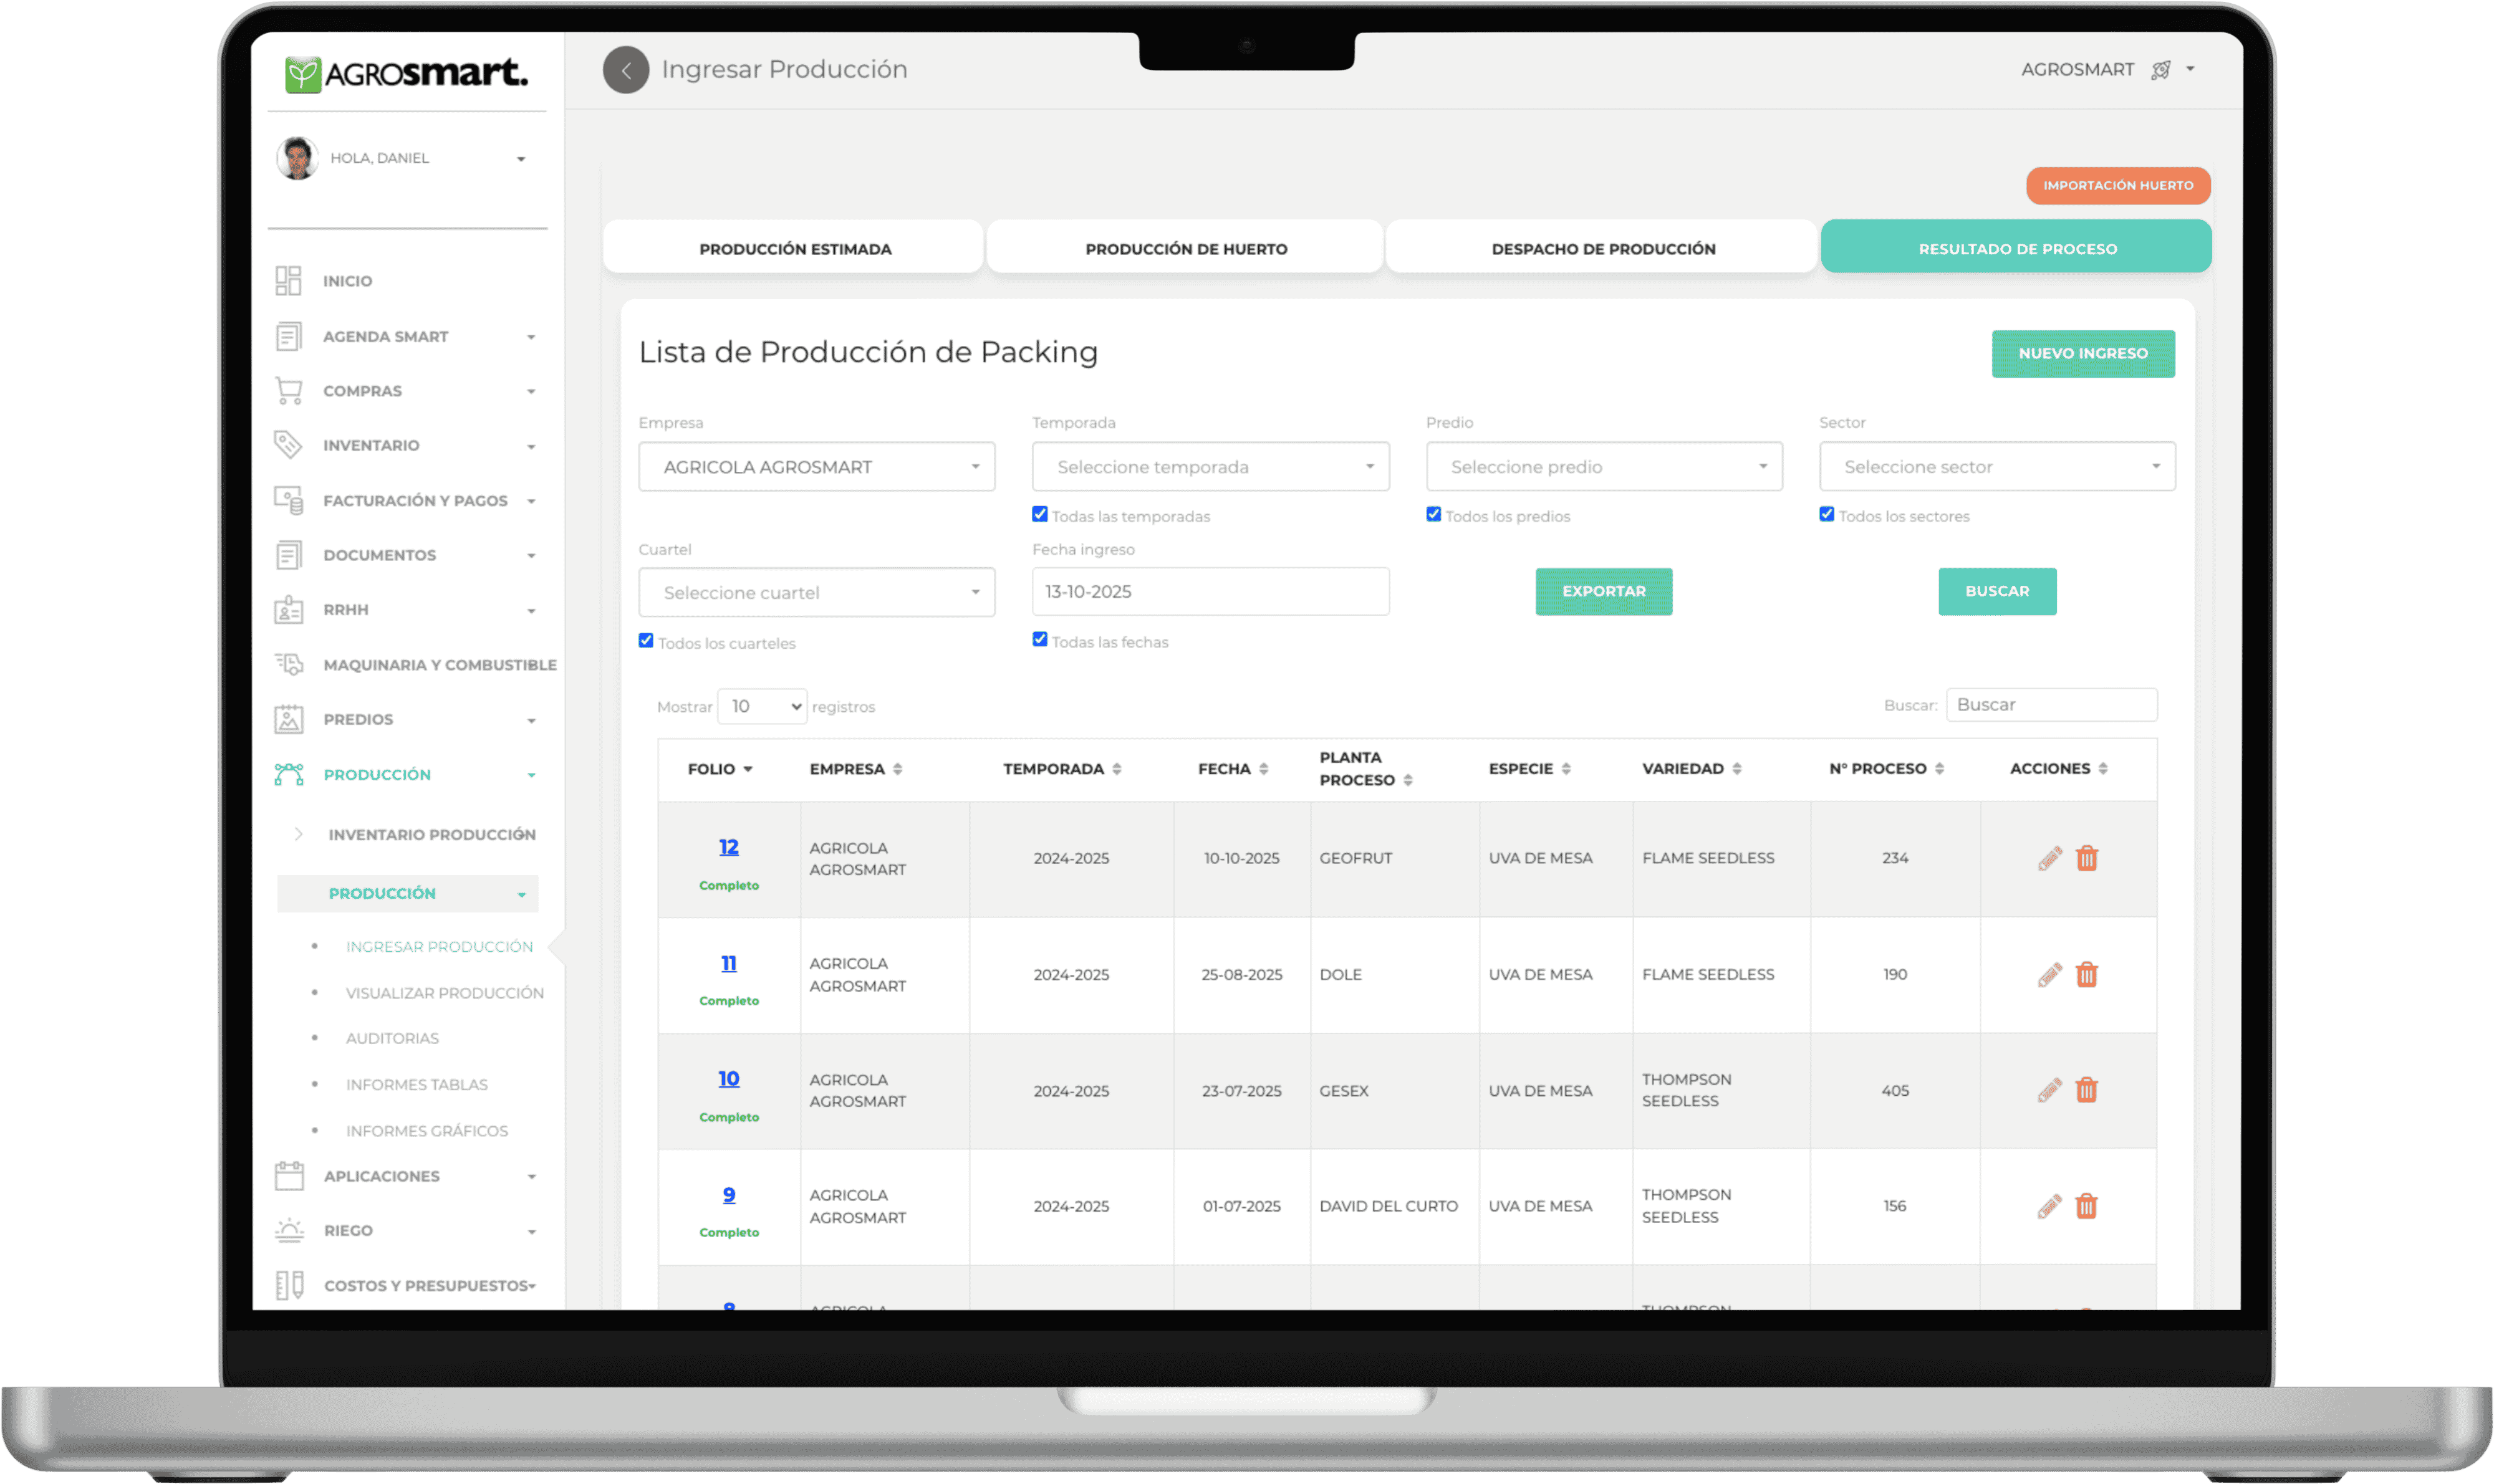Click the edit pencil for folio 12
2494x1484 pixels.
click(x=2049, y=858)
